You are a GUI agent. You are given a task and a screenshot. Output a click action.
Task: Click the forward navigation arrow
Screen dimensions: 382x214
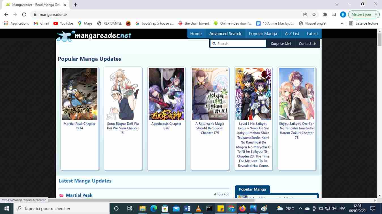[x=15, y=14]
